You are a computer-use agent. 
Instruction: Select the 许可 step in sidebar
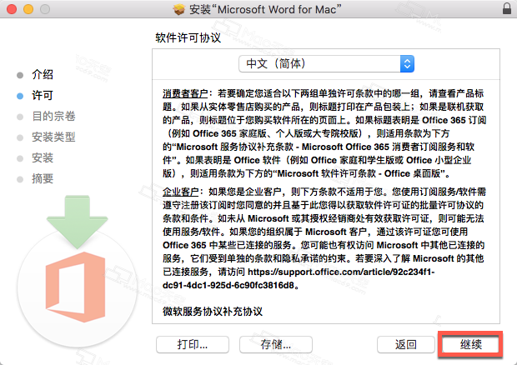tap(43, 96)
